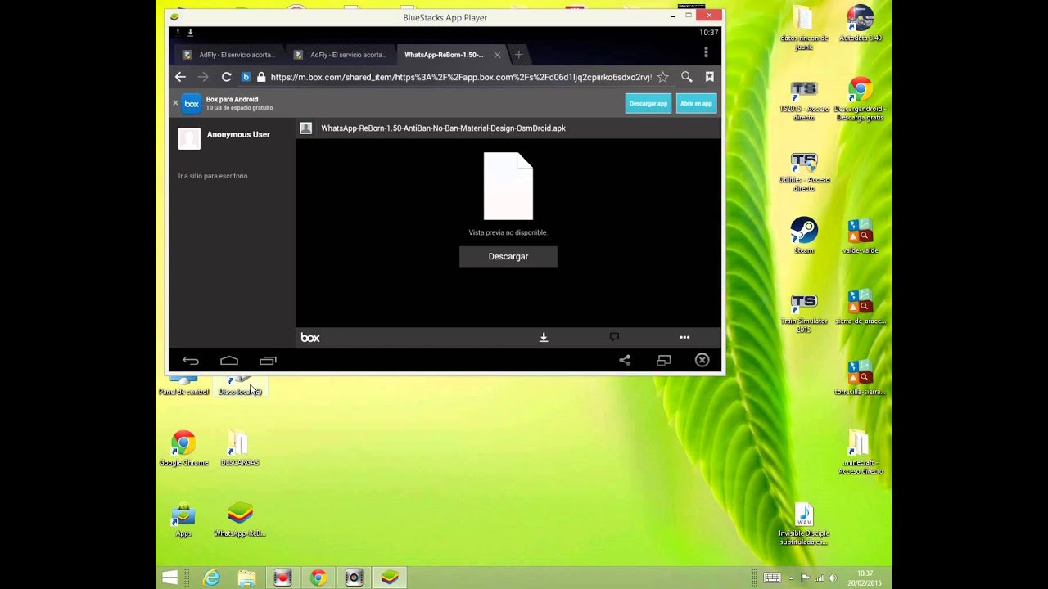This screenshot has width=1048, height=589.
Task: Click the Descargar button under the preview
Action: (508, 256)
